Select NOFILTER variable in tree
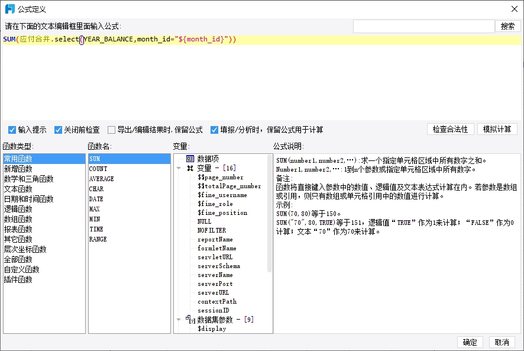This screenshot has height=351, width=524. (212, 230)
